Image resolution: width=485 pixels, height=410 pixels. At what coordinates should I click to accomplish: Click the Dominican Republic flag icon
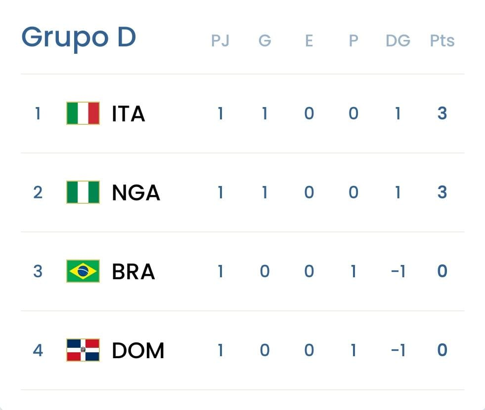[83, 350]
